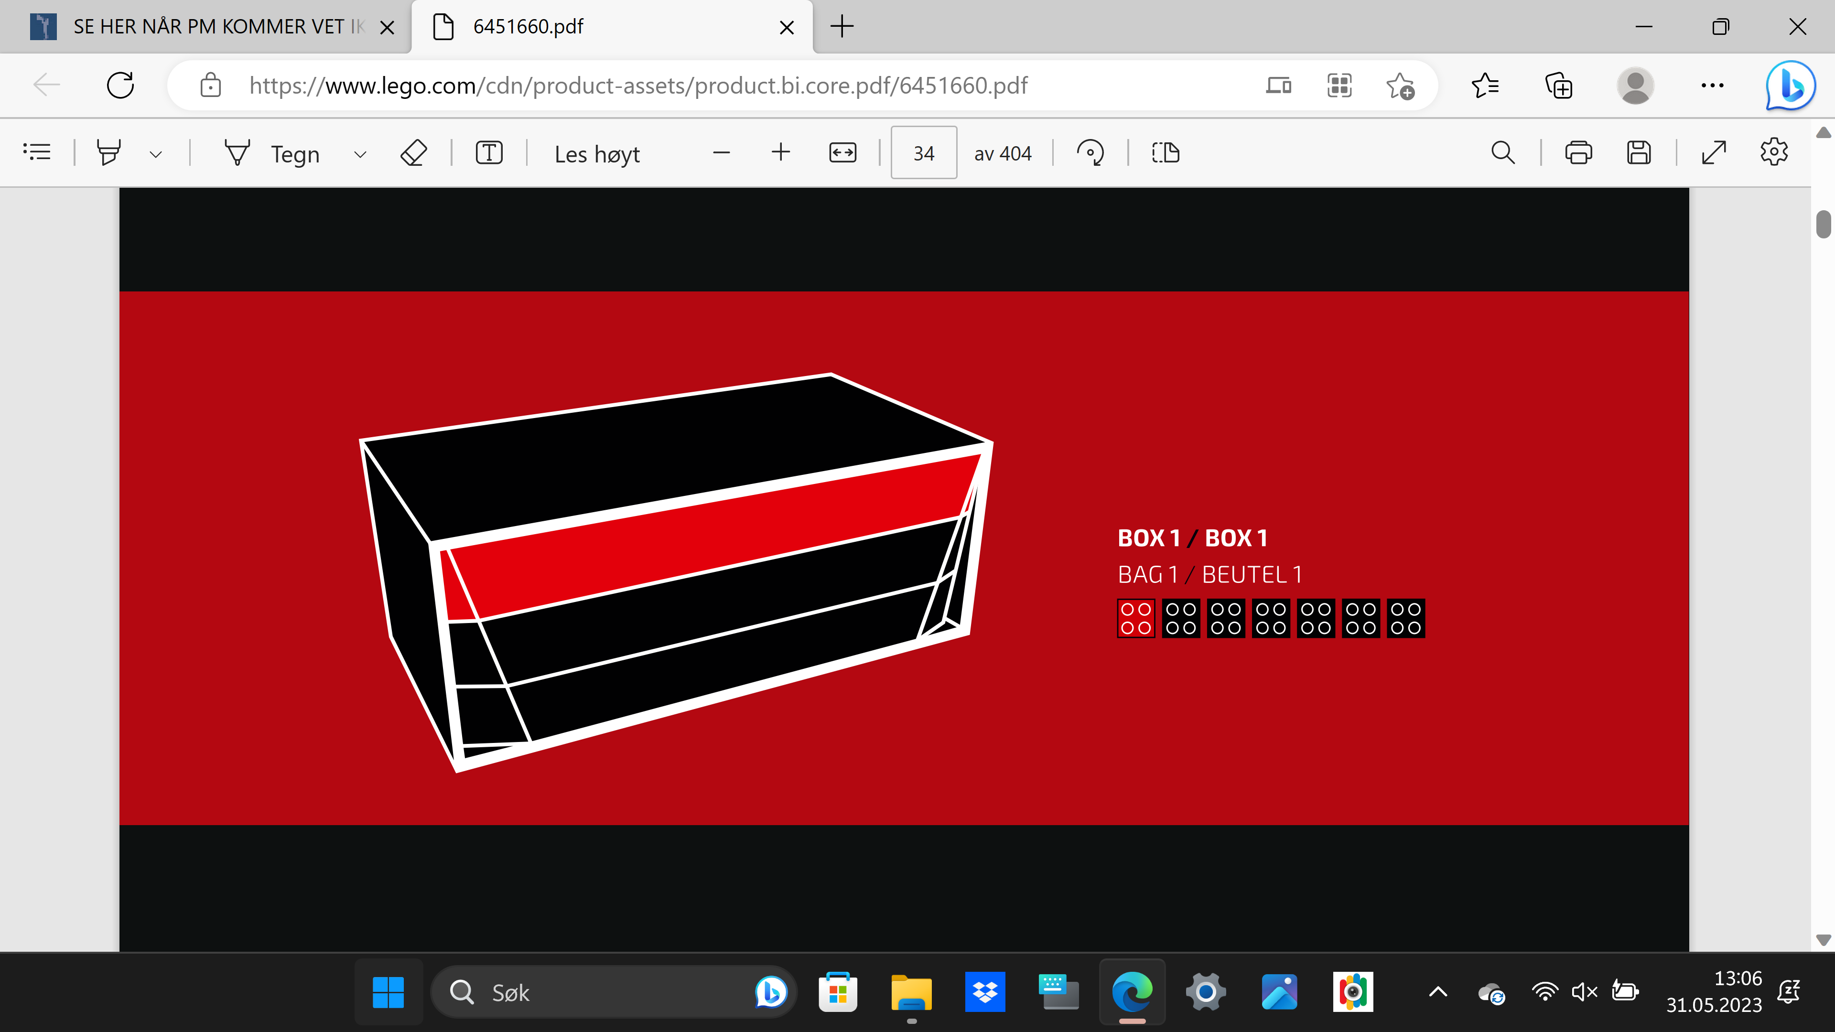Open Wi-Fi network settings in tray

pos(1544,992)
